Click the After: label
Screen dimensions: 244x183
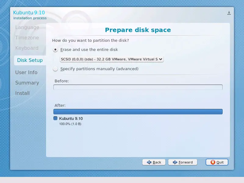click(60, 105)
